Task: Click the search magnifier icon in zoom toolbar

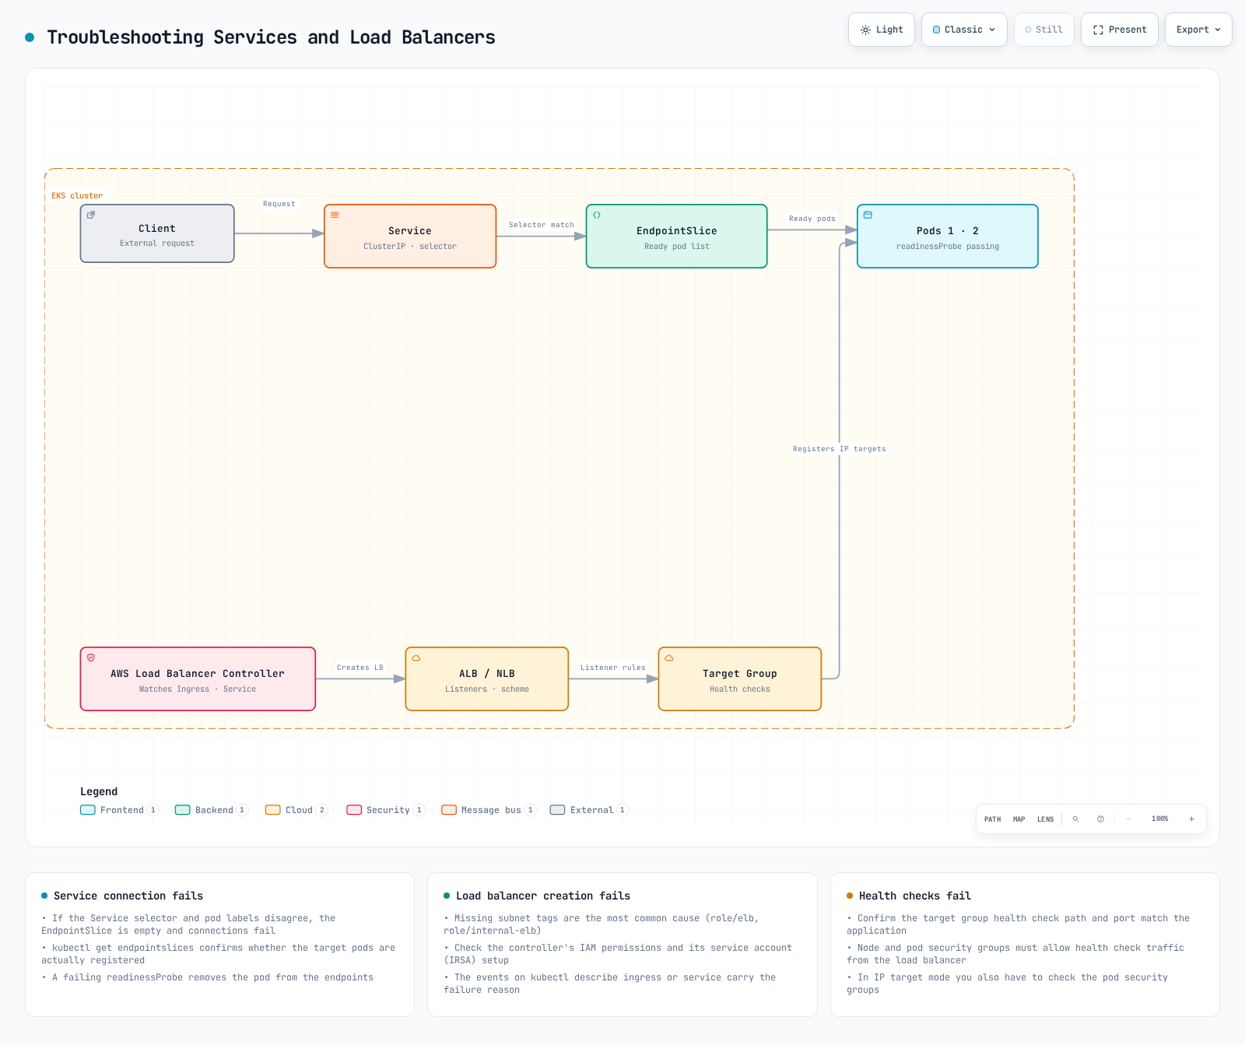Action: (1075, 819)
